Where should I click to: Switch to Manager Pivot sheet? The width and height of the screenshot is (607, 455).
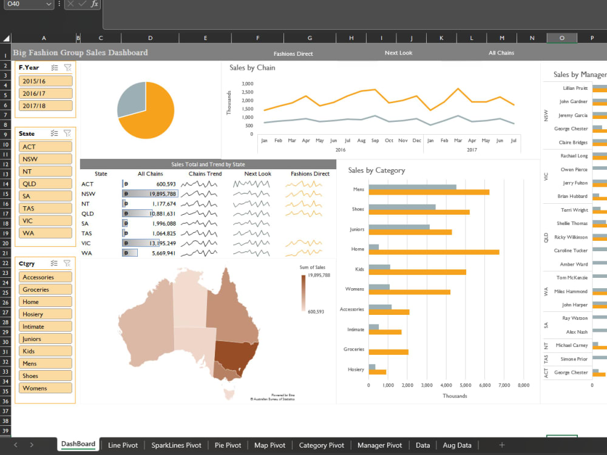[379, 445]
